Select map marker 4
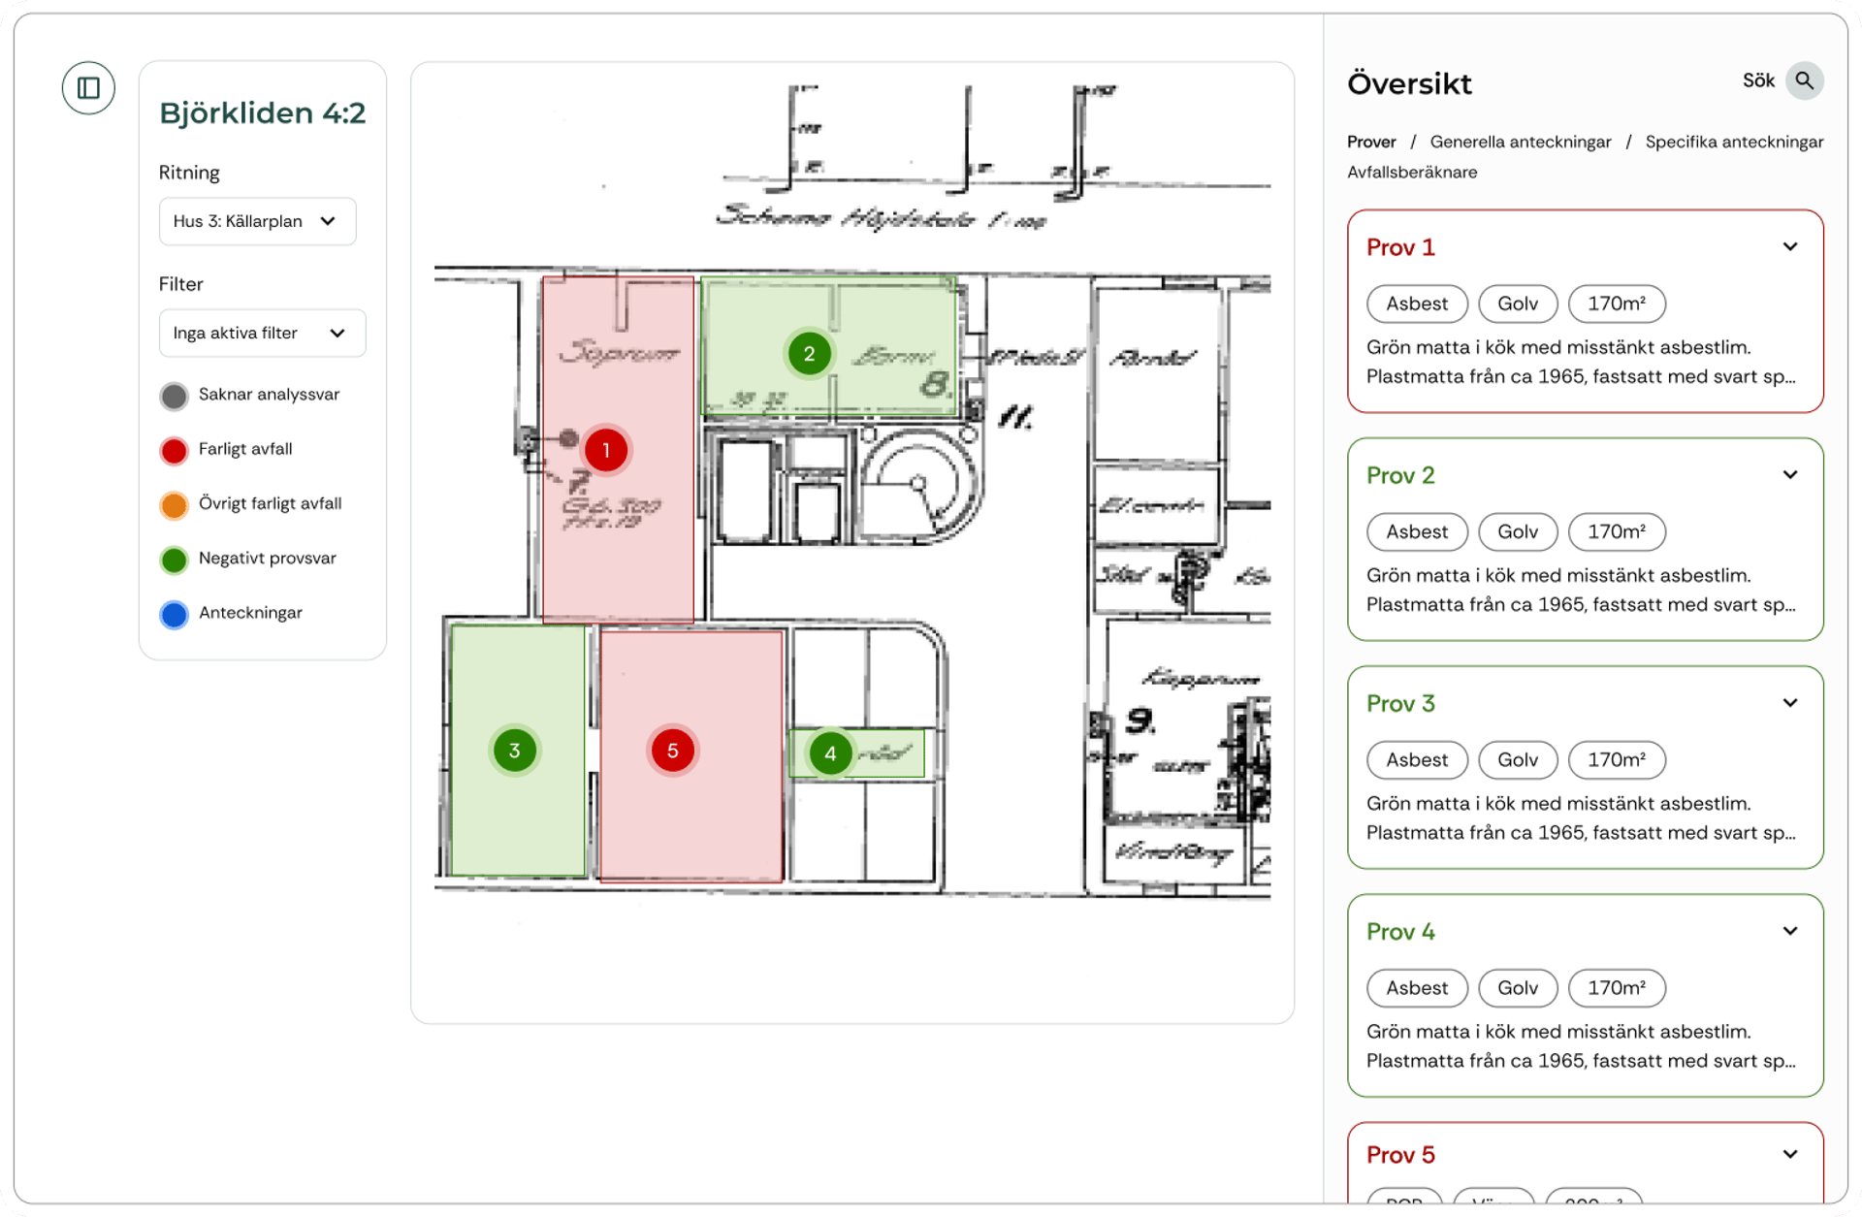The width and height of the screenshot is (1862, 1217). (x=830, y=753)
